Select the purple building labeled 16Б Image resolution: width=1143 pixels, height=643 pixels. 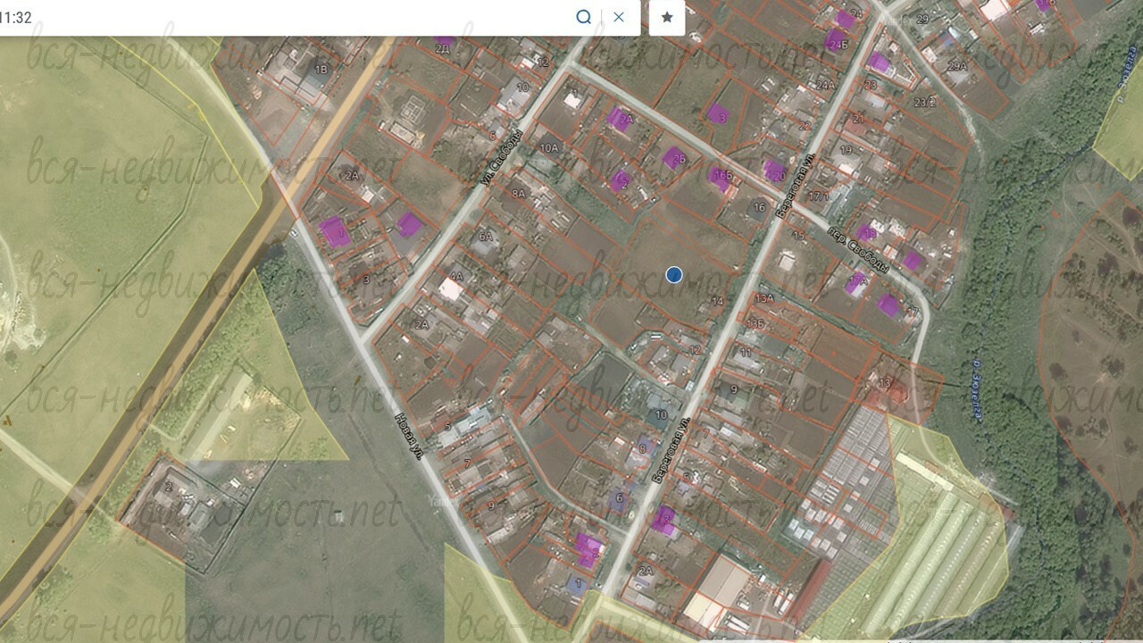pyautogui.click(x=720, y=177)
